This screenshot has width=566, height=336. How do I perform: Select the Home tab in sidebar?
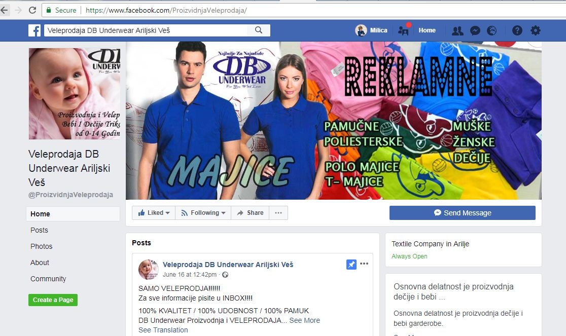tap(73, 214)
